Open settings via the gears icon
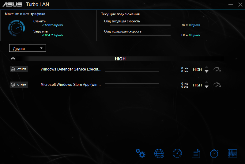This screenshot has height=164, width=245. point(141,153)
